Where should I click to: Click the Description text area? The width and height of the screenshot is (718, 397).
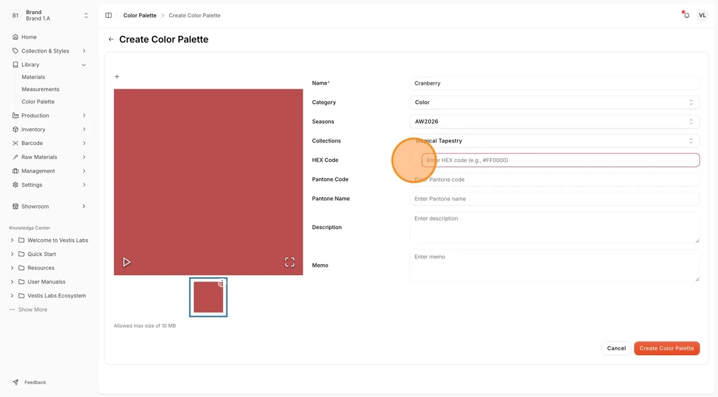point(554,227)
